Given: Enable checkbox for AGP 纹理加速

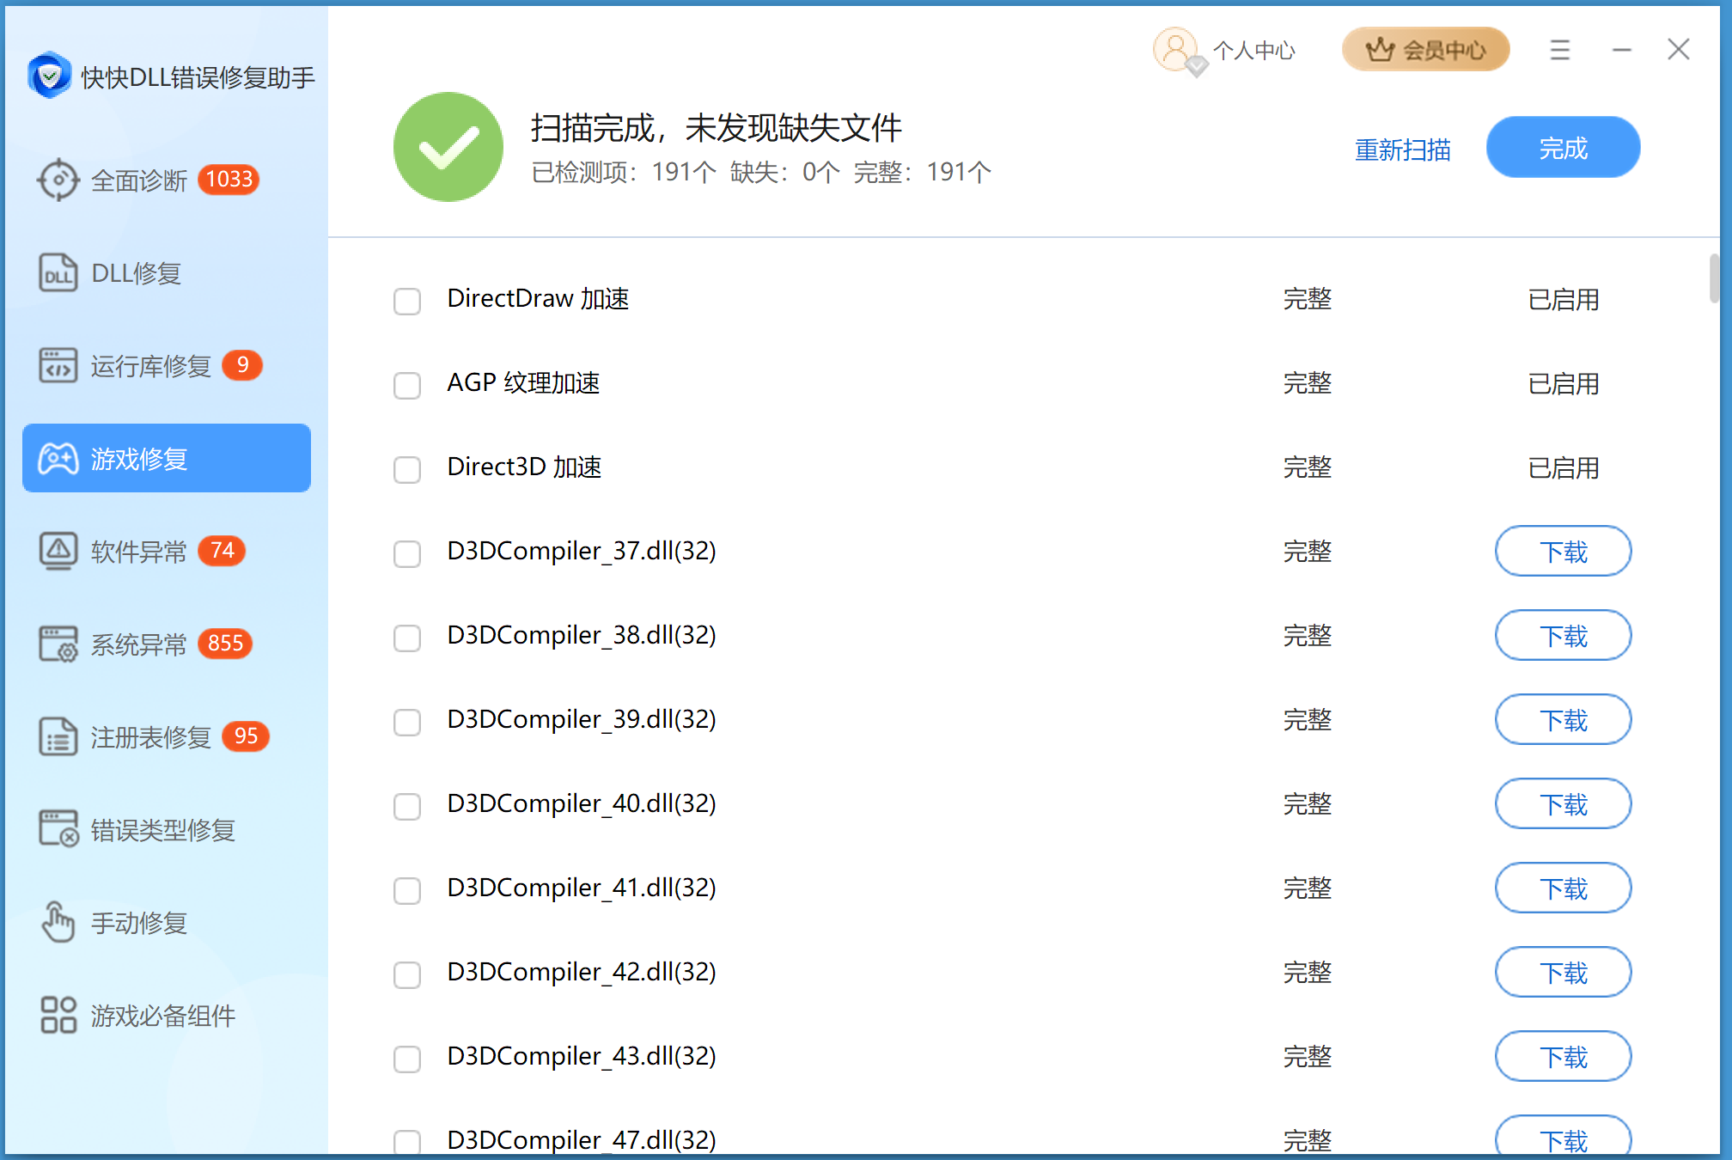Looking at the screenshot, I should (x=407, y=385).
